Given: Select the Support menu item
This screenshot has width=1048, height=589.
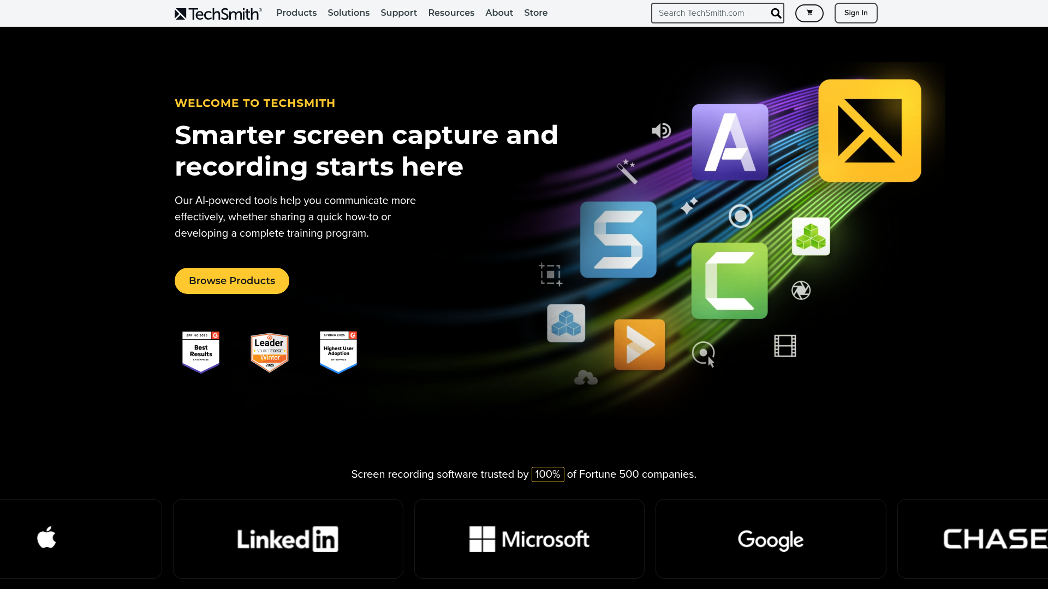Looking at the screenshot, I should [398, 13].
